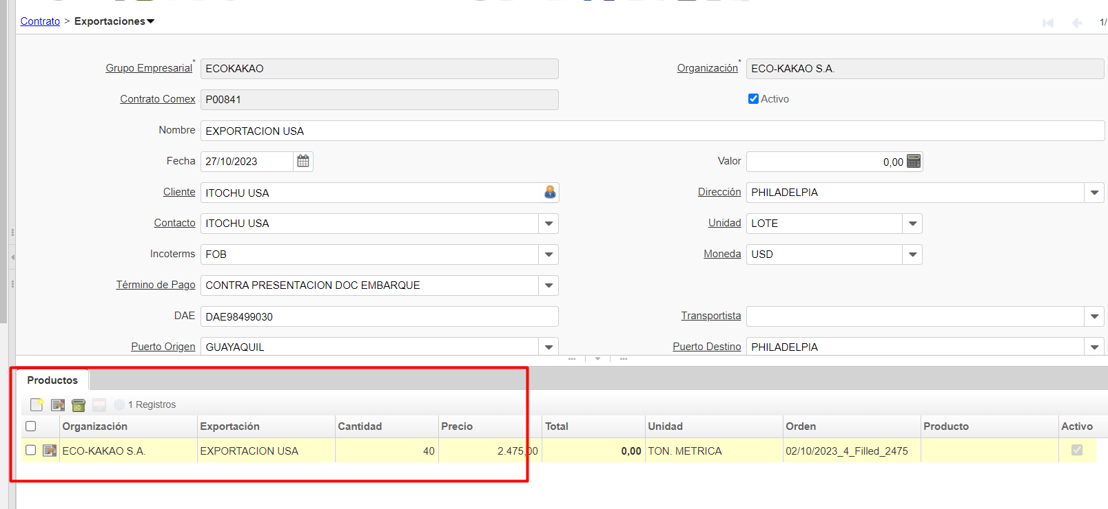Click the edit record icon in Productos toolbar
The width and height of the screenshot is (1108, 509).
click(58, 405)
